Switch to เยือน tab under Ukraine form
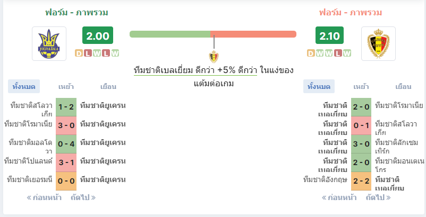The image size is (426, 217). [x=108, y=87]
